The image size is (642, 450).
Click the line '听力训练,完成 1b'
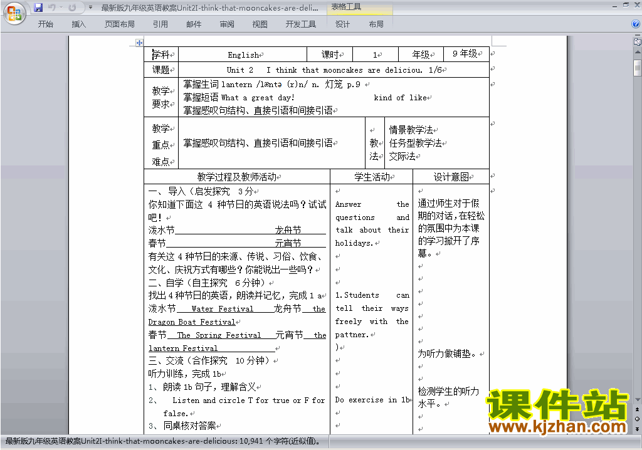pos(184,374)
